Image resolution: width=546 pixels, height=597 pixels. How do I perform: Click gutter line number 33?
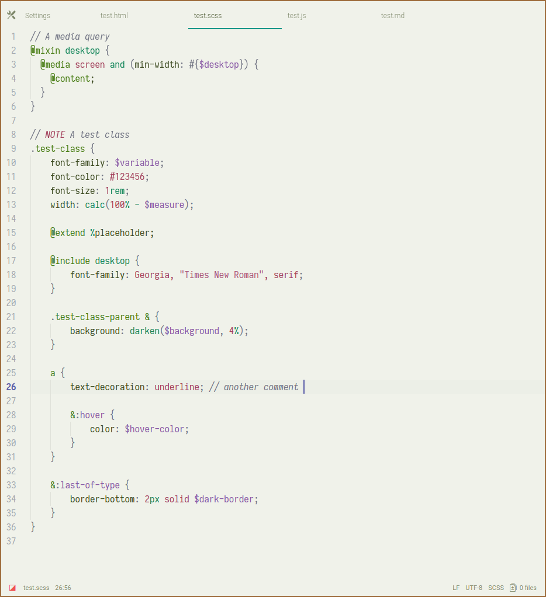tap(11, 485)
